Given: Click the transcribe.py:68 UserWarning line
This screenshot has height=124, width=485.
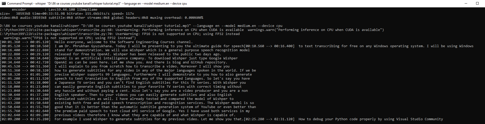Looking at the screenshot, I should click(122, 30).
